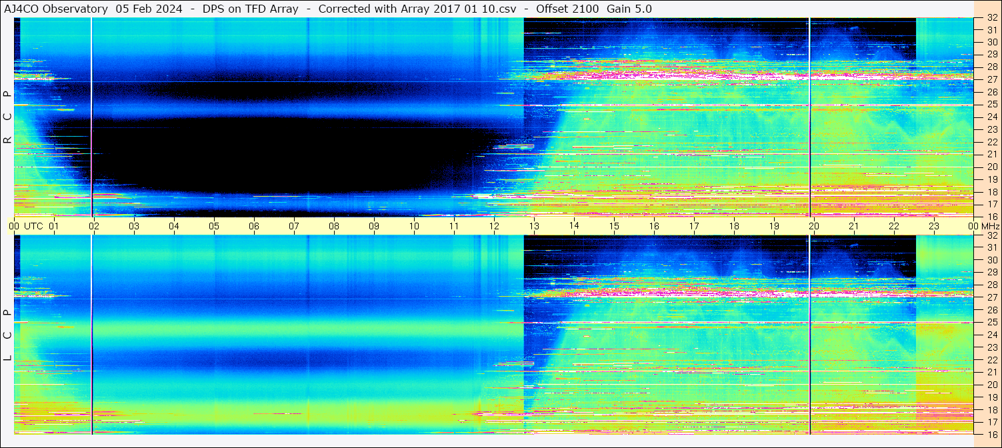
Task: Click the 16 MHz label on lower scale
Action: pos(992,434)
